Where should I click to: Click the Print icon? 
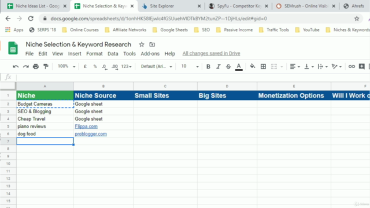pos(36,66)
